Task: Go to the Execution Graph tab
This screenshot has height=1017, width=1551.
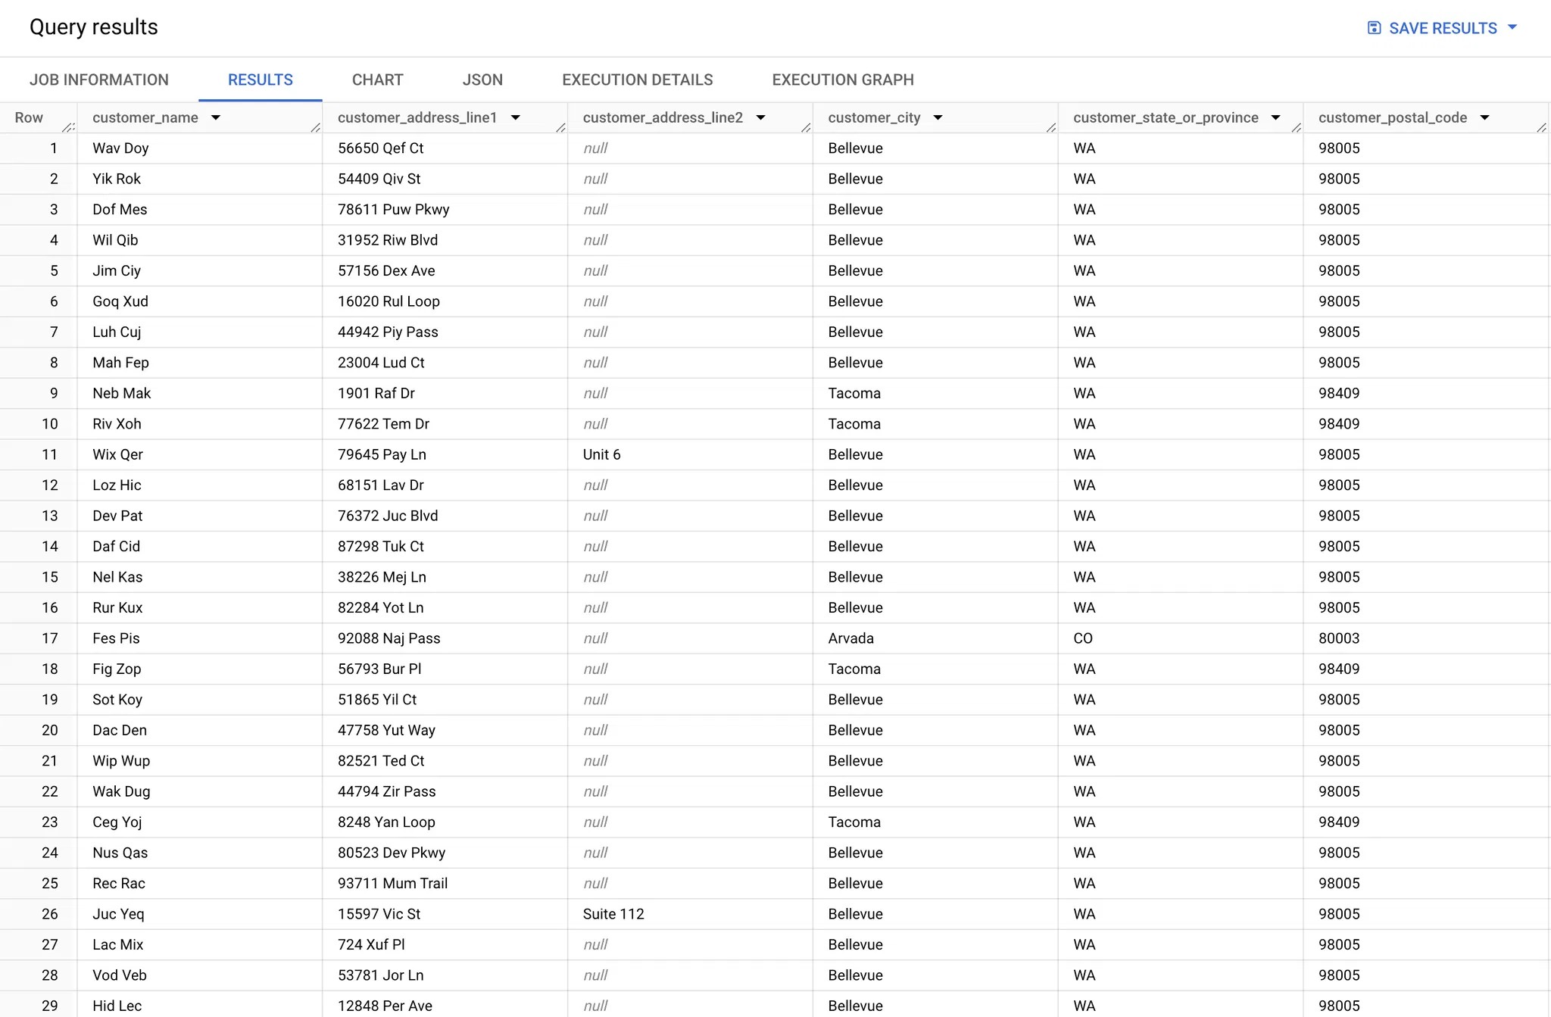Action: pos(843,80)
